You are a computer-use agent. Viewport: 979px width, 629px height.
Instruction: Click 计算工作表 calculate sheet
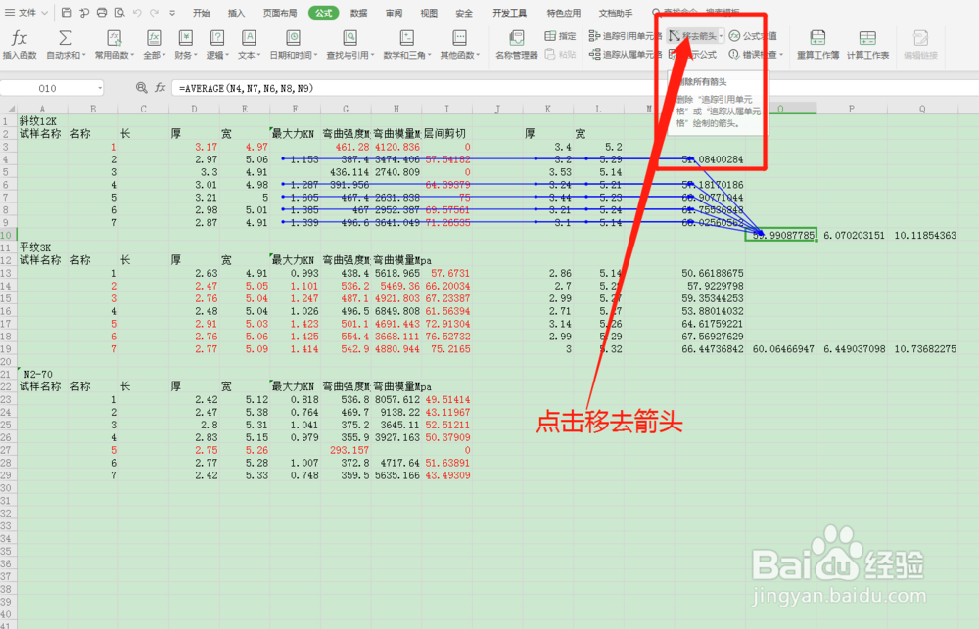coord(867,45)
